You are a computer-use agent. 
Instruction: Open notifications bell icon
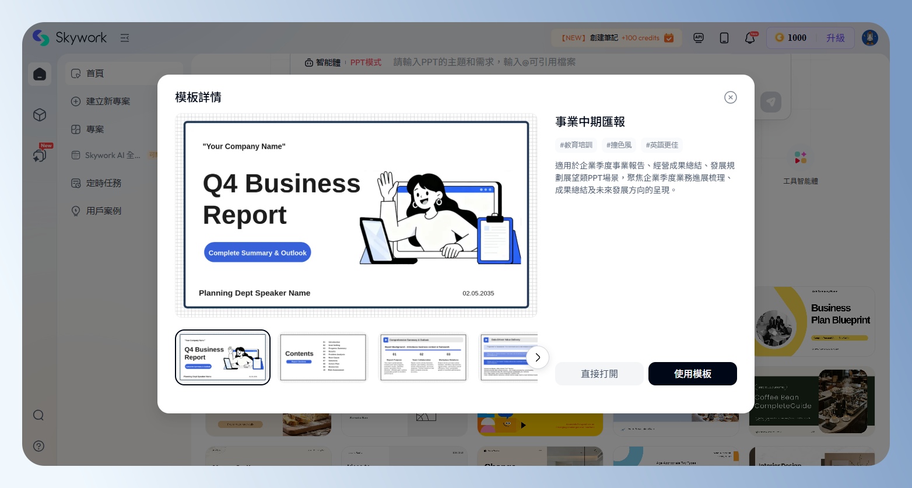tap(750, 38)
